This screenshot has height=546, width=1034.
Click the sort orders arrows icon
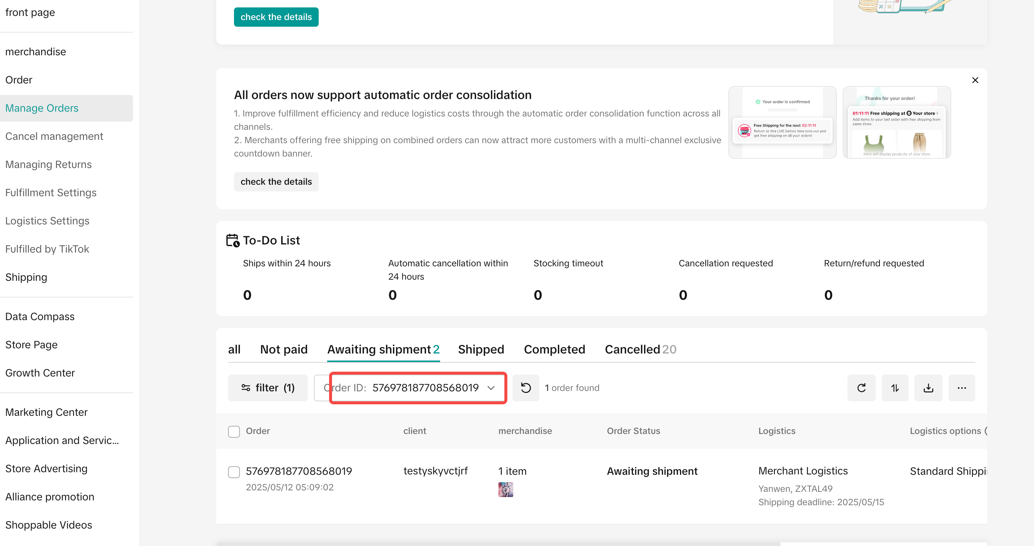pyautogui.click(x=895, y=388)
